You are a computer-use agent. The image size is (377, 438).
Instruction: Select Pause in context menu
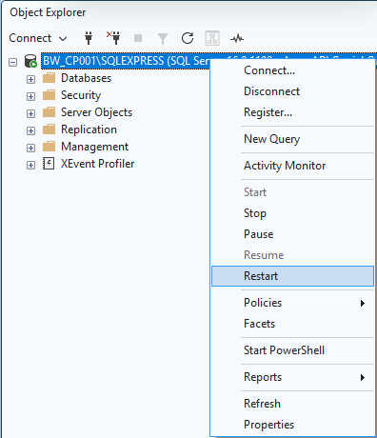(x=292, y=234)
